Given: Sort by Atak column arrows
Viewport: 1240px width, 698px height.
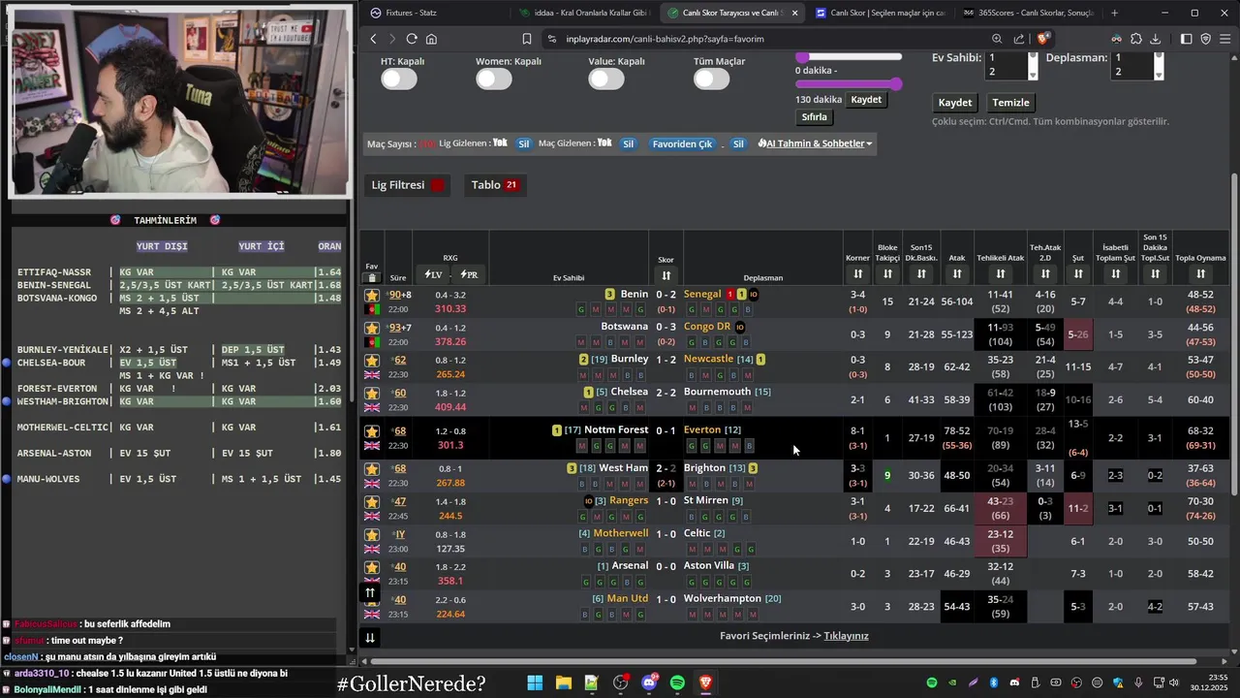Looking at the screenshot, I should point(957,274).
